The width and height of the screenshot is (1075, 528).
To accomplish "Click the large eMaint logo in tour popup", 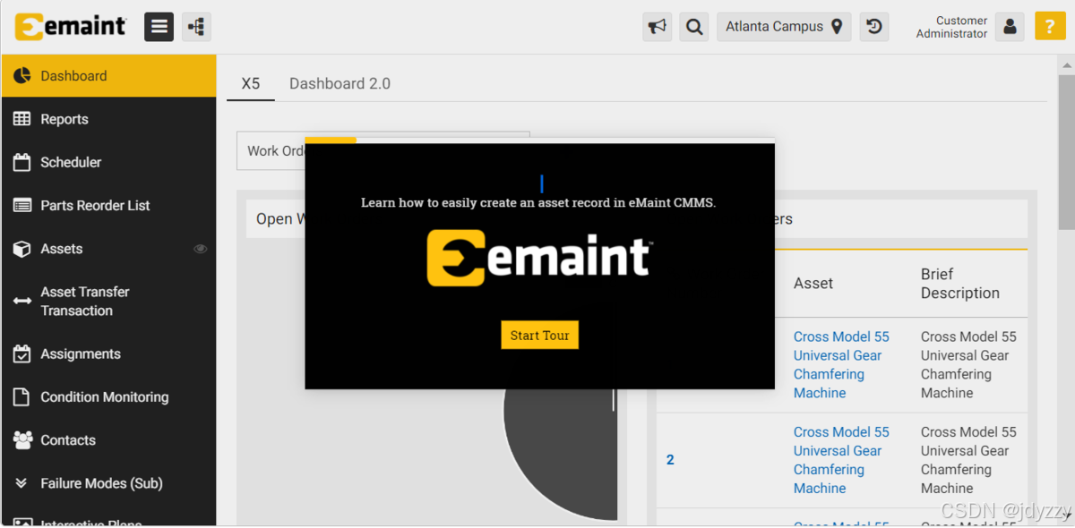I will (x=539, y=258).
